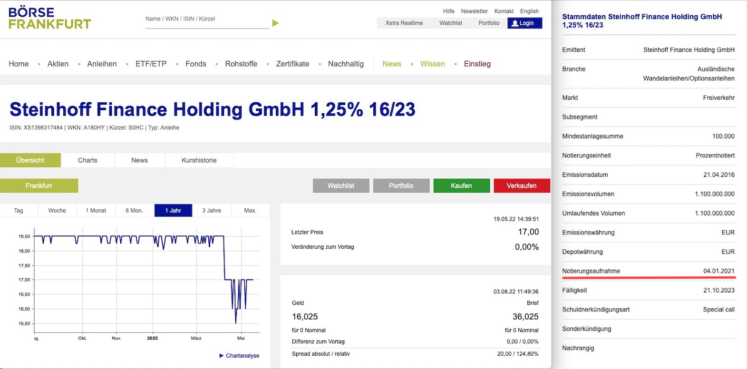Go to Home menu item

click(x=19, y=64)
